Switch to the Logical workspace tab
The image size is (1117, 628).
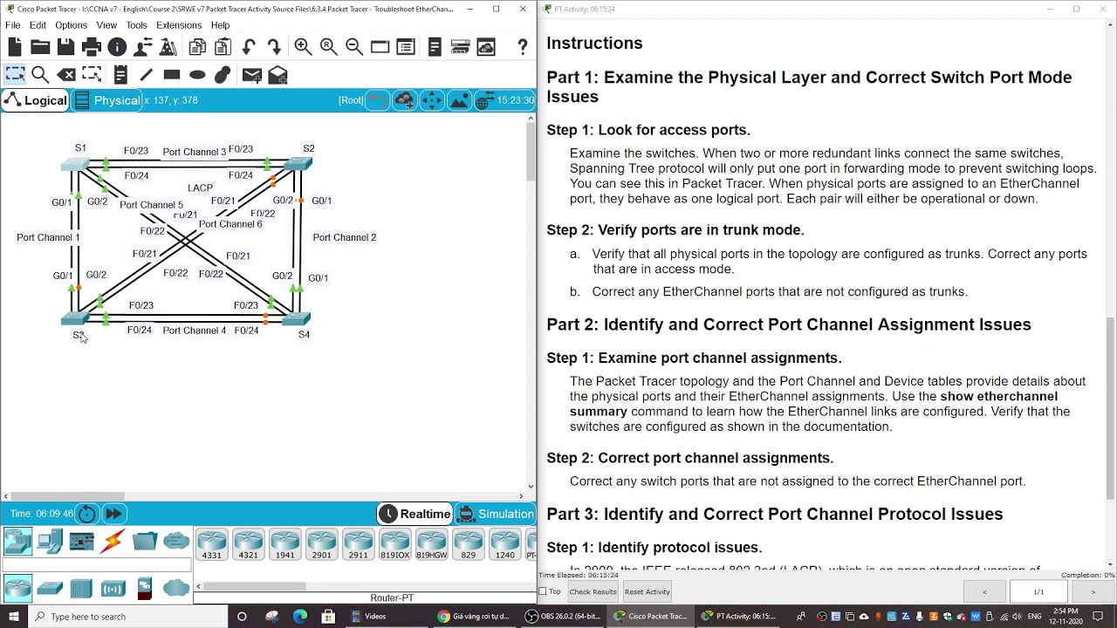36,100
